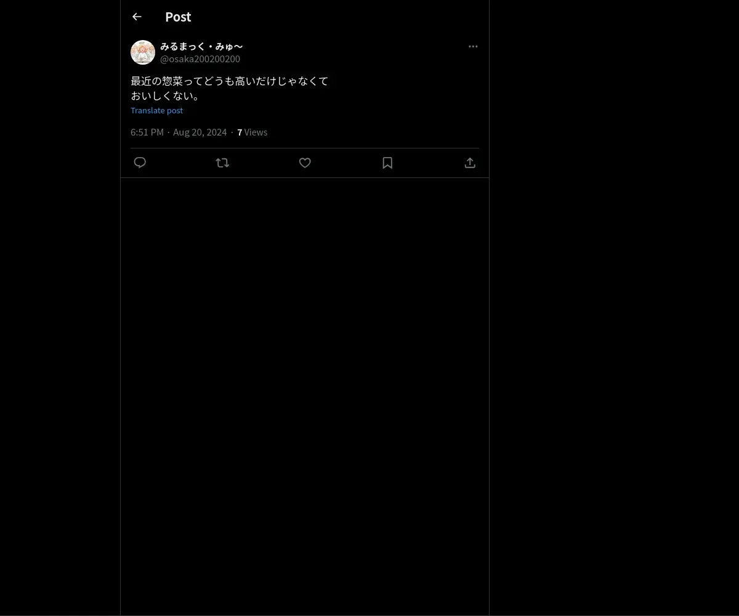
Task: Select the post line beginning 最近の惣菜って
Action: pyautogui.click(x=230, y=81)
